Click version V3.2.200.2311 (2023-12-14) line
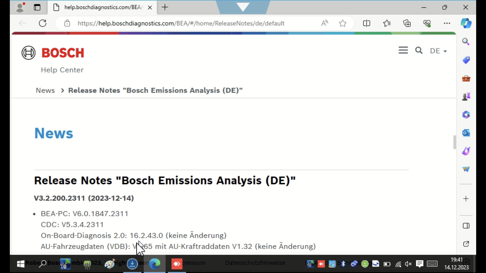The image size is (486, 273). [x=84, y=198]
